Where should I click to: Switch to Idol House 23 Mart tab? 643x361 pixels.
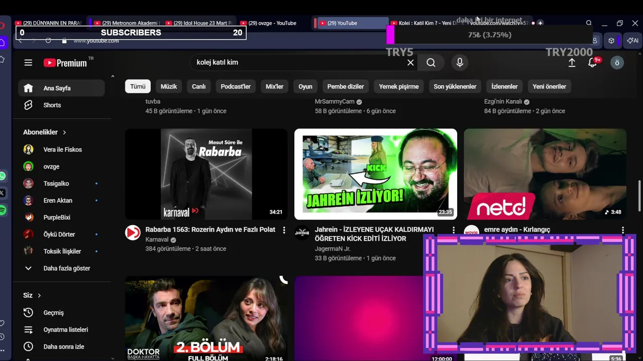(199, 23)
